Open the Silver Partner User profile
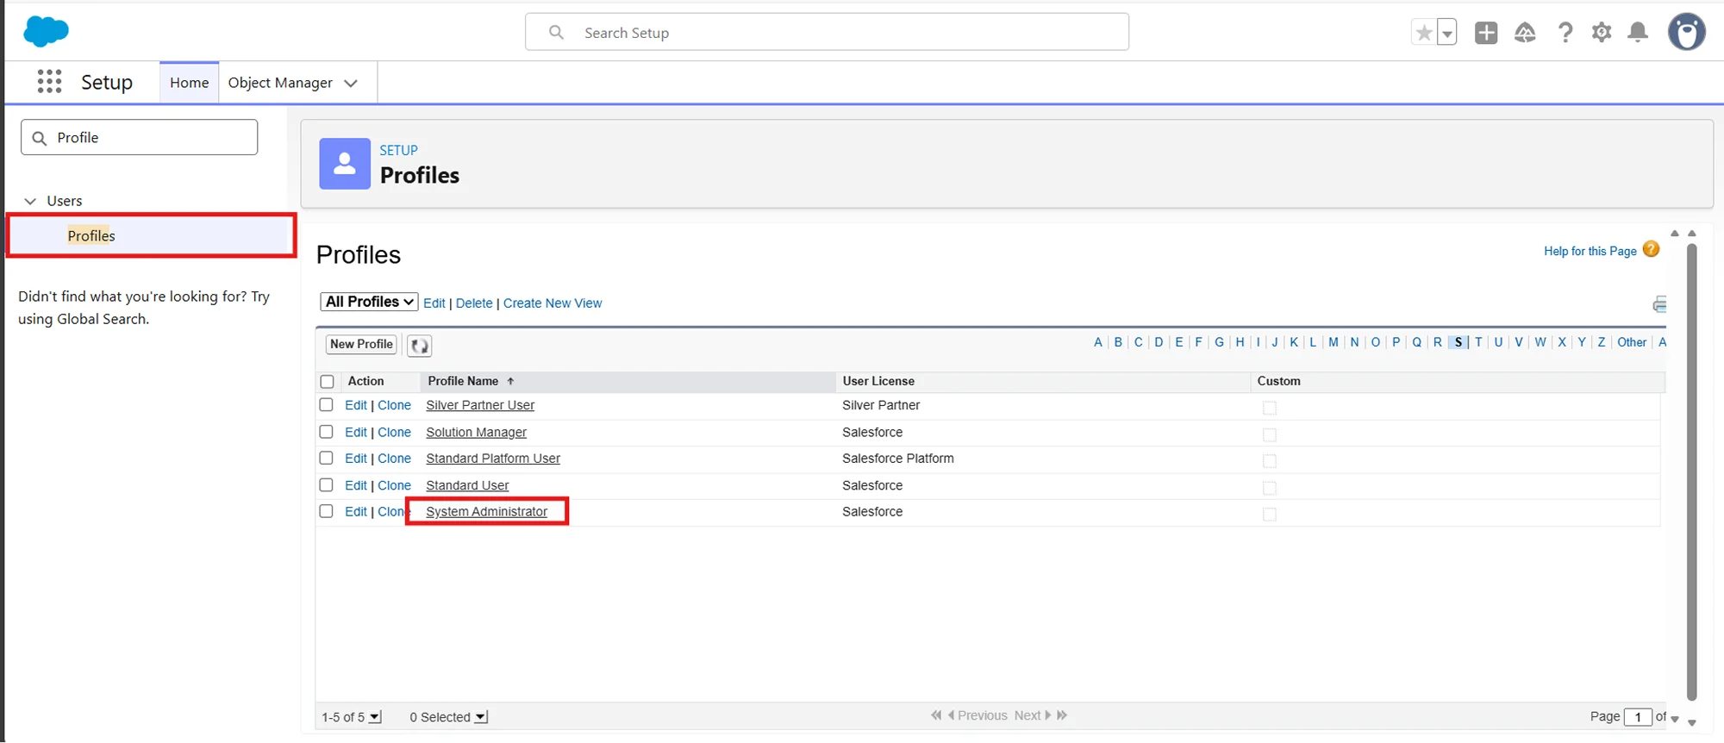 pos(480,405)
